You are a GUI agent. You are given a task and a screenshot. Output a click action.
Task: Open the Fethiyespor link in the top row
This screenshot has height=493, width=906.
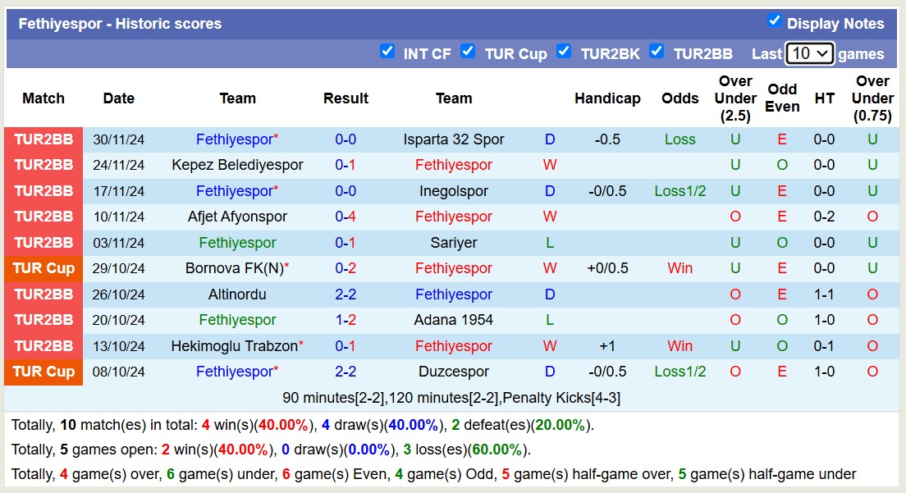click(233, 139)
